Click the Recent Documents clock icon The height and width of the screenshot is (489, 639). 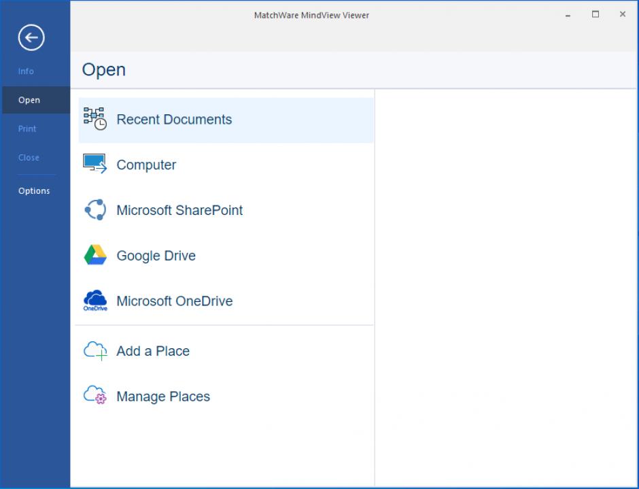point(95,119)
